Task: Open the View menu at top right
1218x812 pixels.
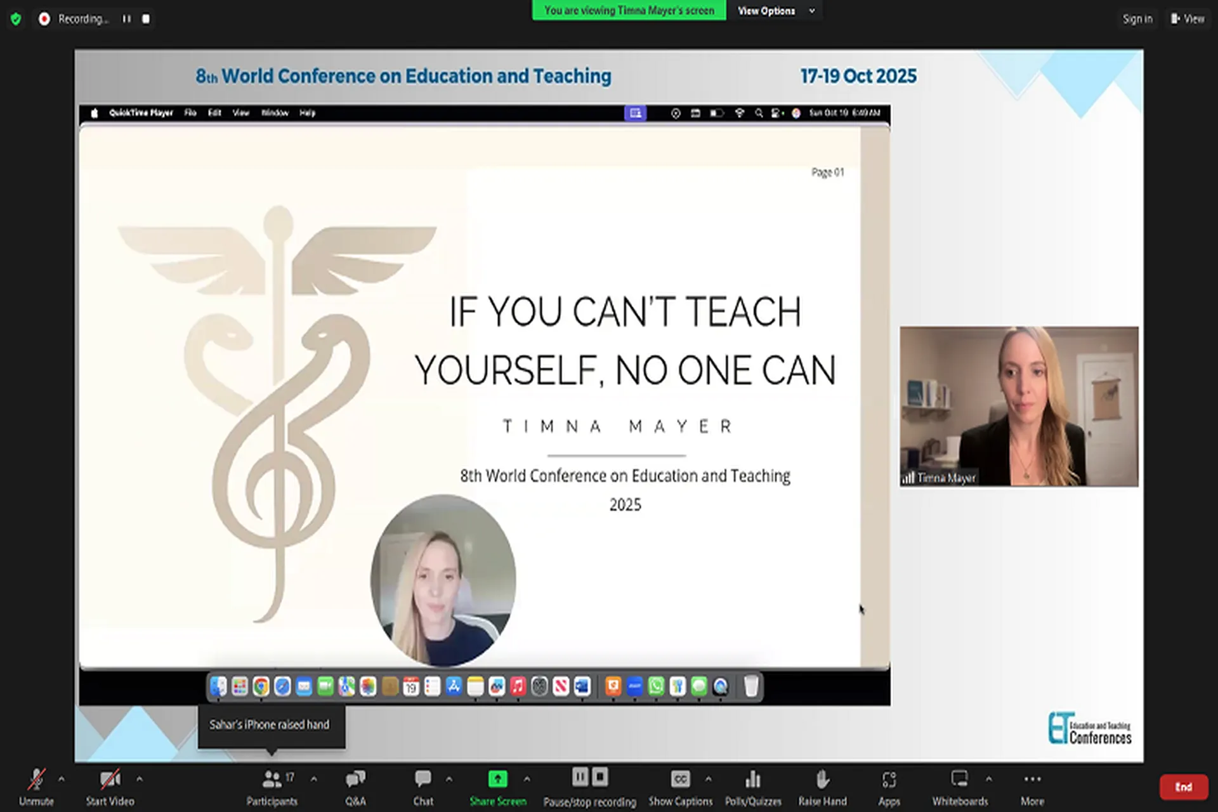Action: [x=1188, y=19]
